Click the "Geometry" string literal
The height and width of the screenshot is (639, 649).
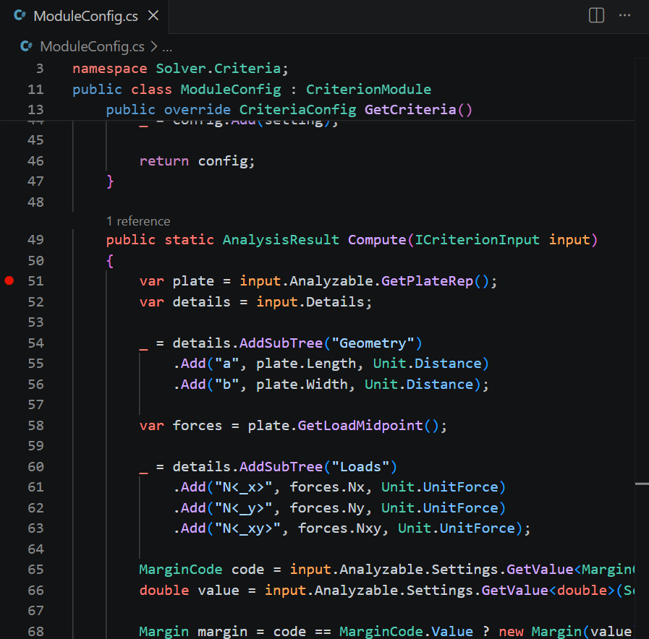373,343
